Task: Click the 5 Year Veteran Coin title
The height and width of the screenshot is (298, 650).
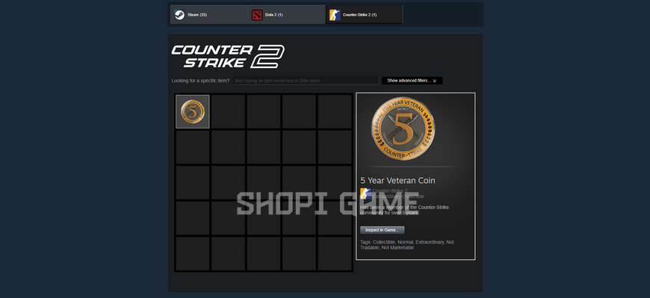Action: [398, 181]
